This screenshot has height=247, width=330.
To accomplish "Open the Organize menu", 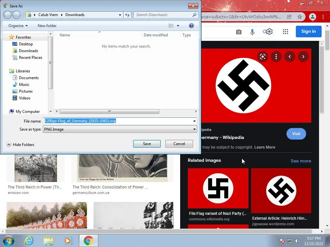I will click(18, 26).
